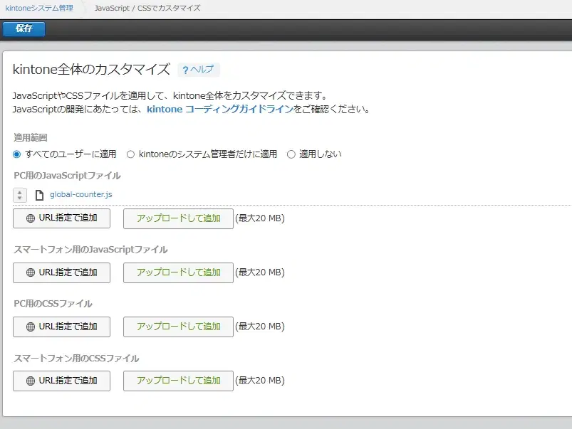Click (最大20 MB) note under スマートフォン用のCSSファイル
The width and height of the screenshot is (572, 429).
(260, 381)
